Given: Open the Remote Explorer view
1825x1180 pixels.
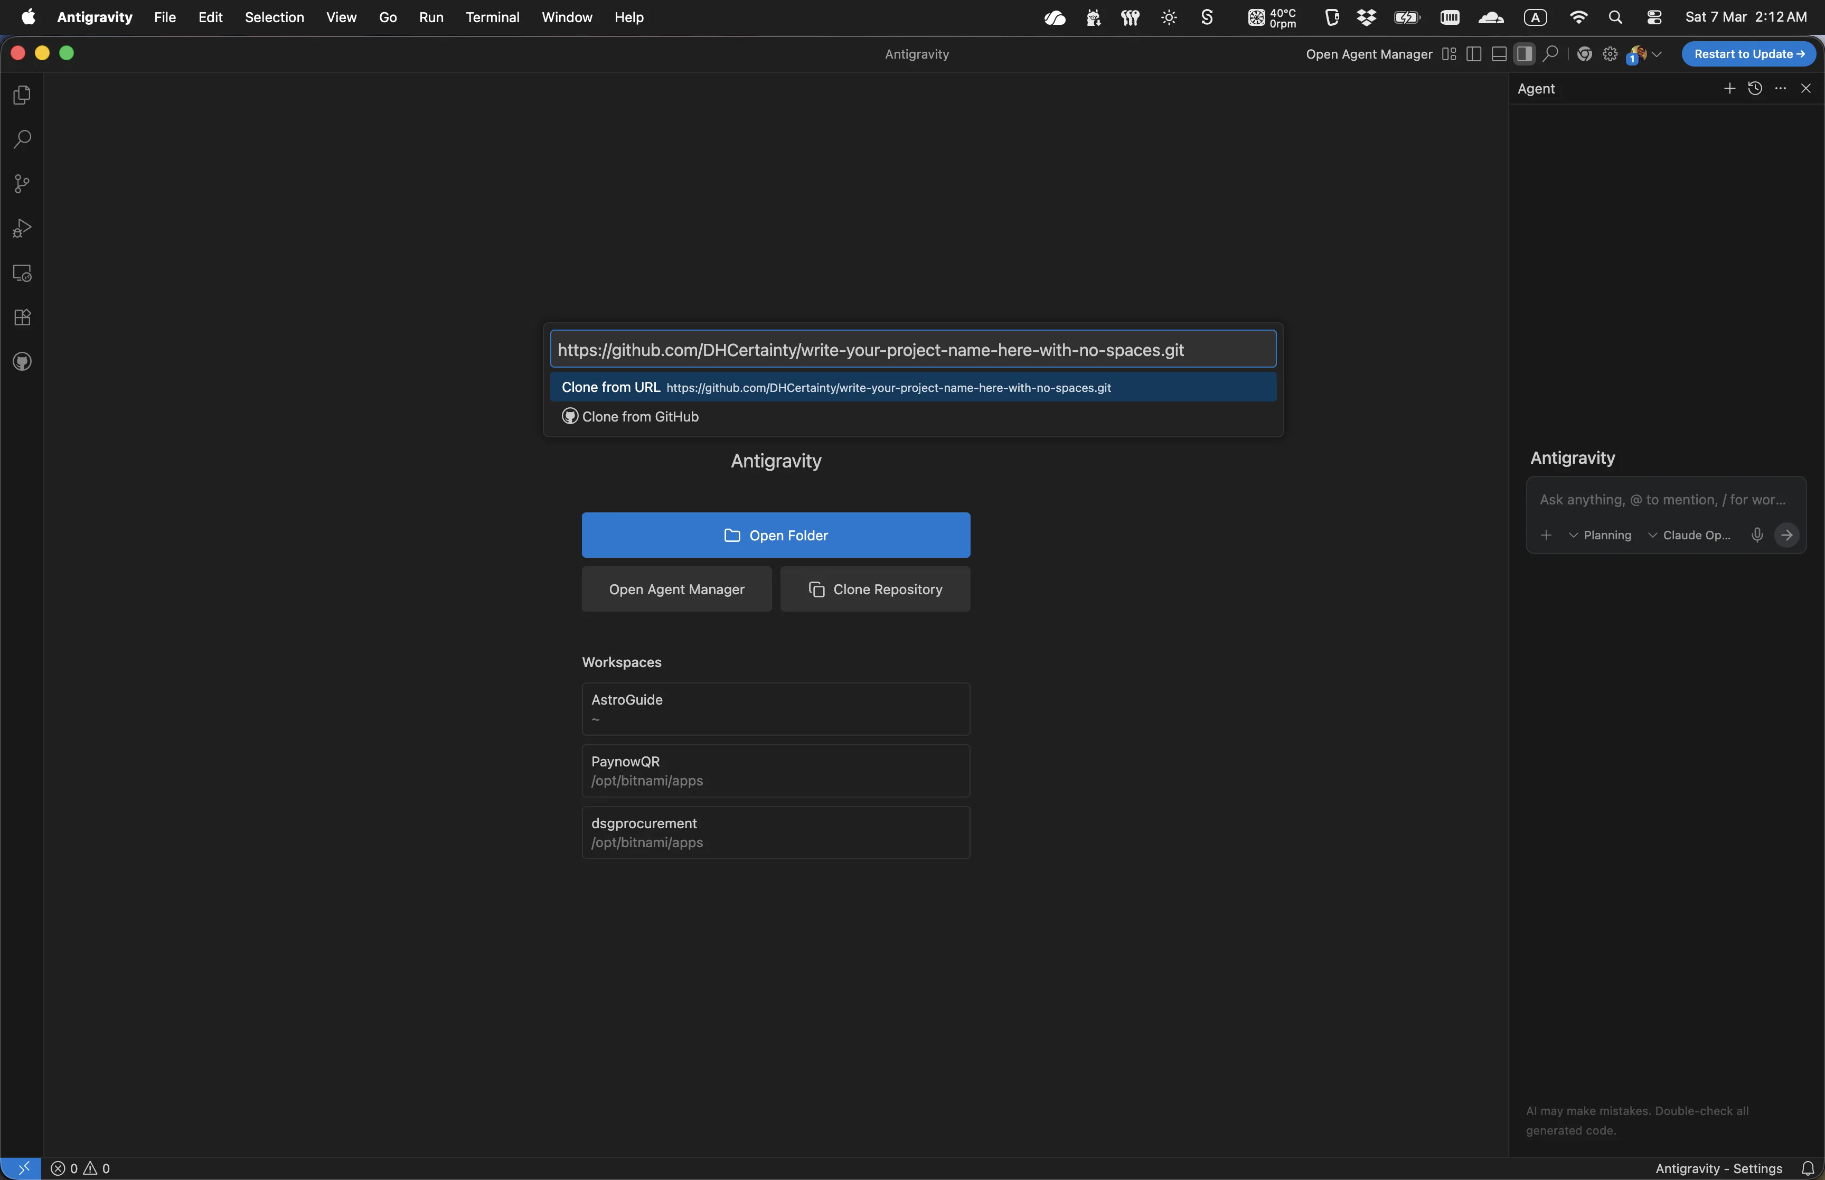Looking at the screenshot, I should [22, 273].
